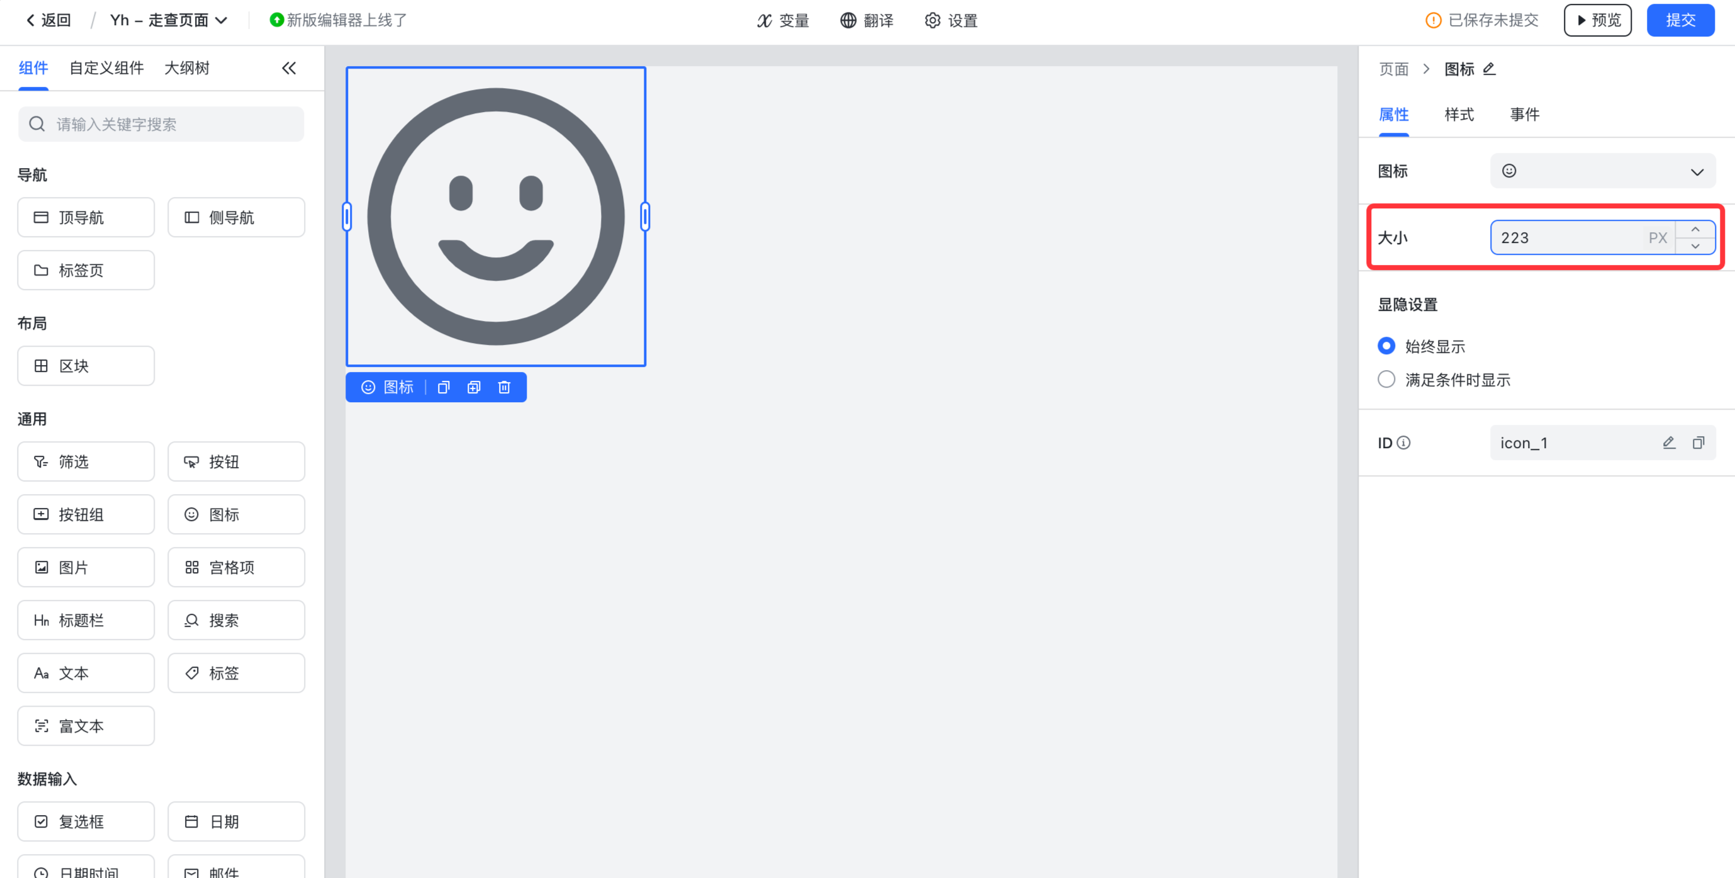The height and width of the screenshot is (878, 1735).
Task: Select the 标题栏 heading component
Action: coord(86,620)
